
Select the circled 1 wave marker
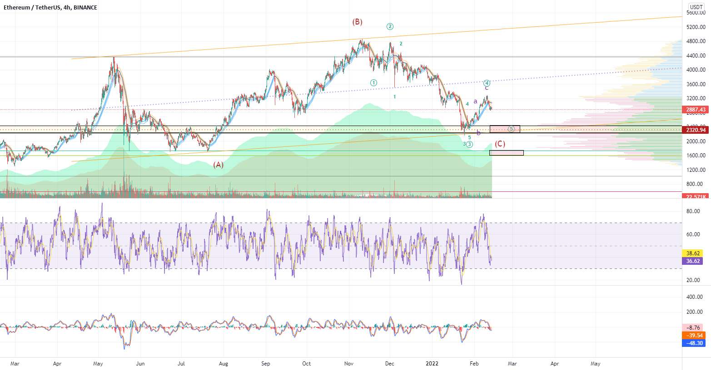coord(373,83)
